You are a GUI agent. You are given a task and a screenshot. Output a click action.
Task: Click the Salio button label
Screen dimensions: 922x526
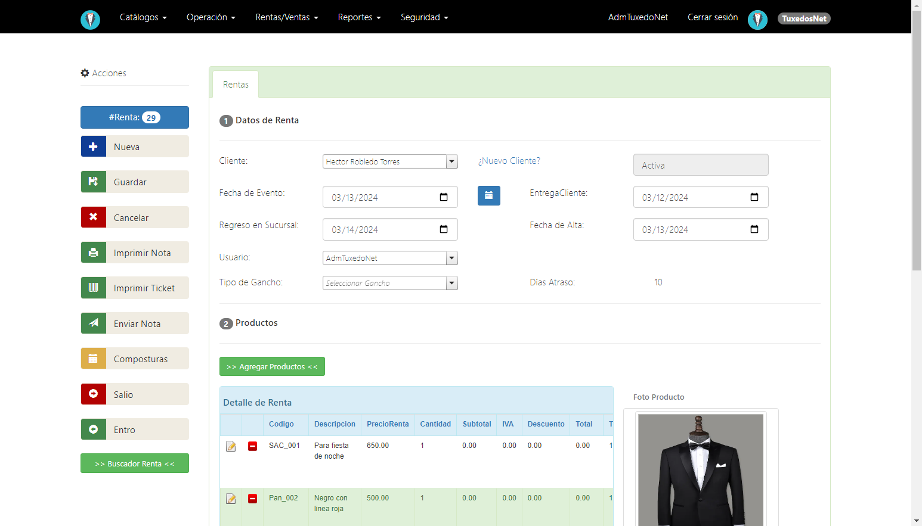click(123, 395)
